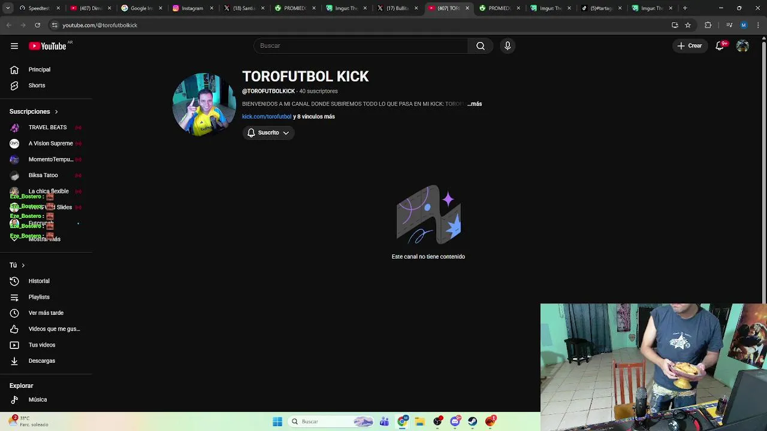Open Chrome three-dot menu
Image resolution: width=767 pixels, height=431 pixels.
759,25
